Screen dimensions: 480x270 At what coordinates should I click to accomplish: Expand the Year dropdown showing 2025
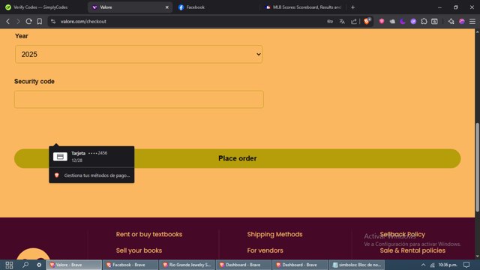coord(139,54)
